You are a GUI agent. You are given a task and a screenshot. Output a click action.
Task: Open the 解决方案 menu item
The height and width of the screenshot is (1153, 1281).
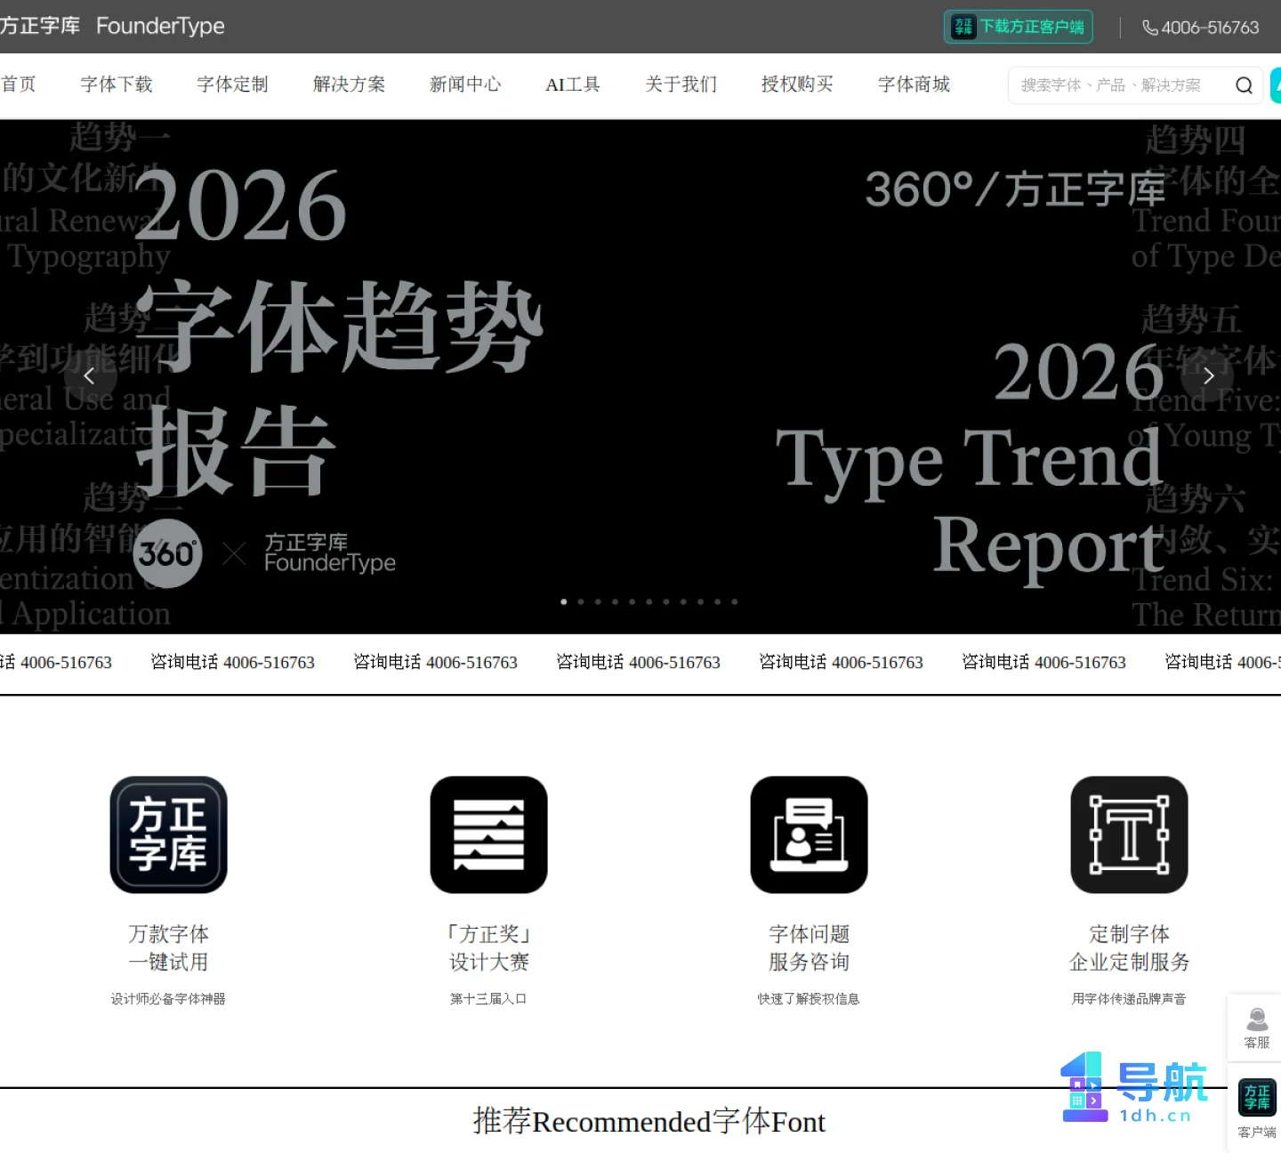pos(349,85)
